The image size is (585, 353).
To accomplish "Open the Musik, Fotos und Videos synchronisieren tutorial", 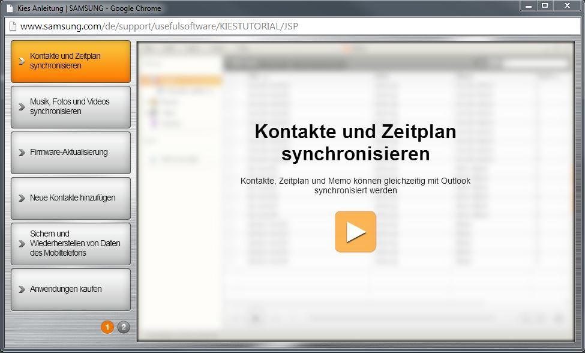I will (x=70, y=107).
